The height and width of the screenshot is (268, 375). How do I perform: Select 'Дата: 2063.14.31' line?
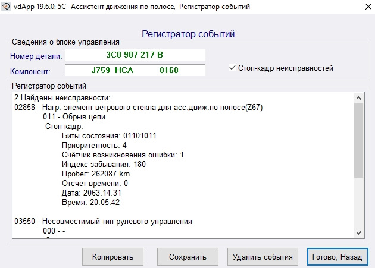(92, 193)
